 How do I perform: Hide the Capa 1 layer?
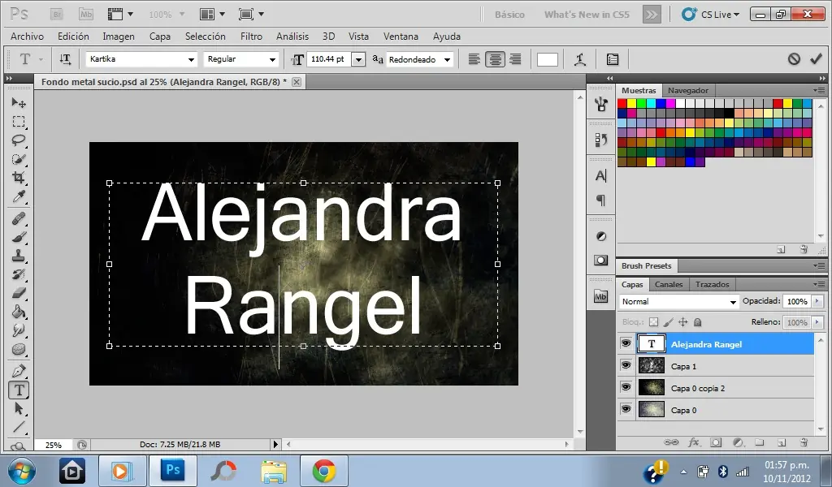tap(625, 365)
